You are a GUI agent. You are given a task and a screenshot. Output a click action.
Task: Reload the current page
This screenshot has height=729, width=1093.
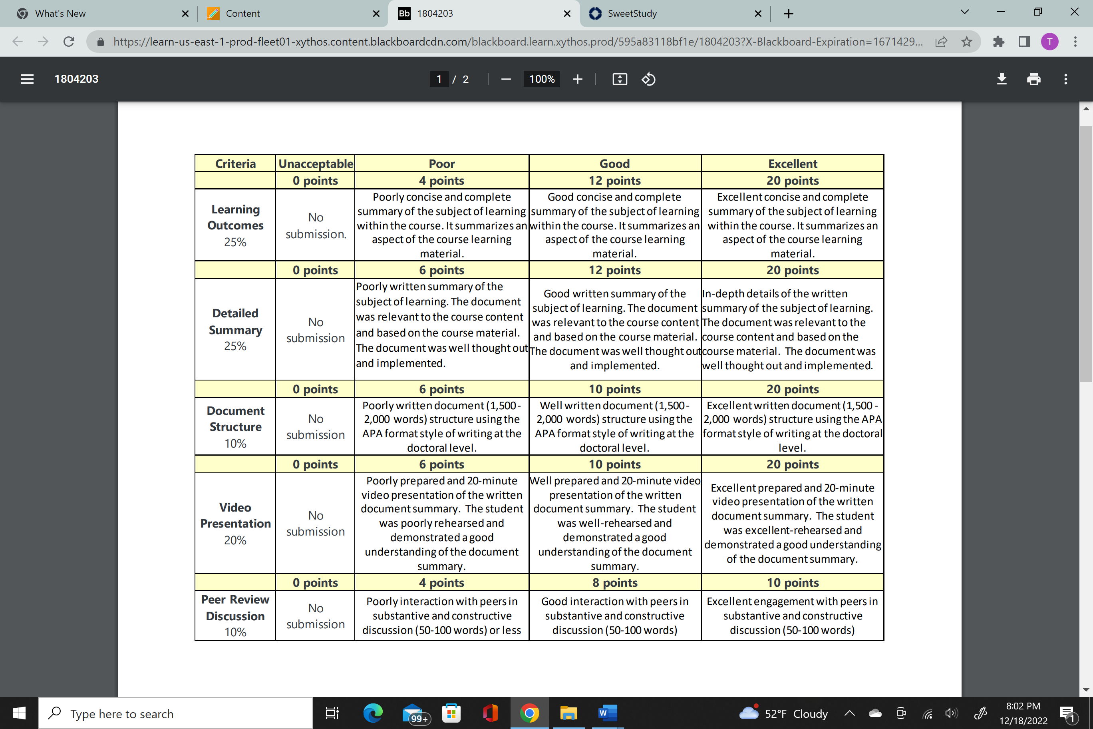(x=69, y=42)
